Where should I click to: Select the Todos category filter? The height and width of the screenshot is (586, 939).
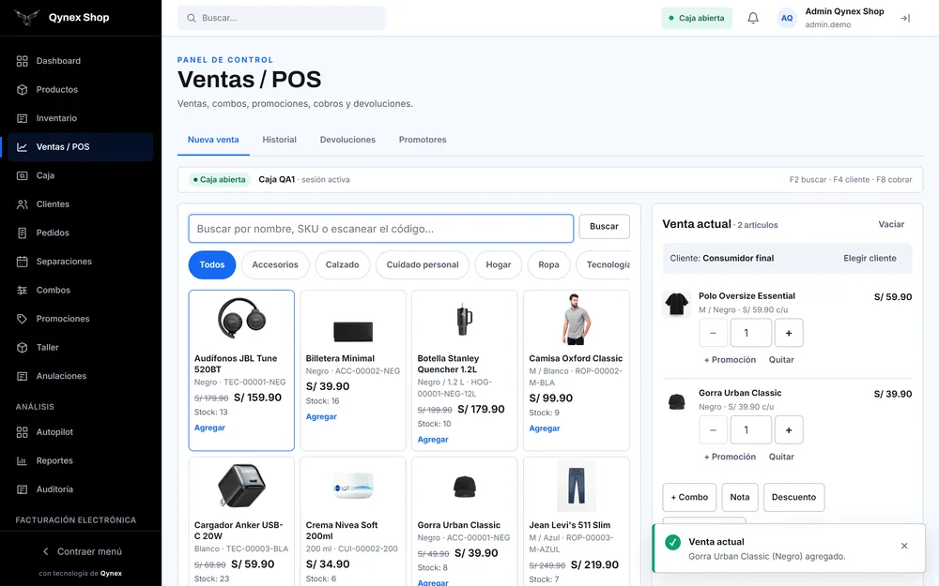pyautogui.click(x=212, y=265)
